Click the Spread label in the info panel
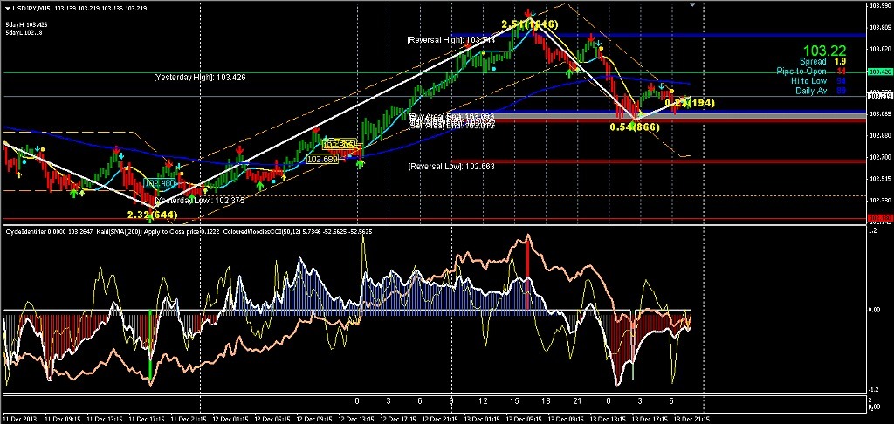Viewport: 894px width, 424px height. coord(813,61)
